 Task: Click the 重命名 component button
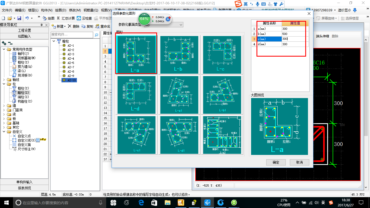pos(103,26)
